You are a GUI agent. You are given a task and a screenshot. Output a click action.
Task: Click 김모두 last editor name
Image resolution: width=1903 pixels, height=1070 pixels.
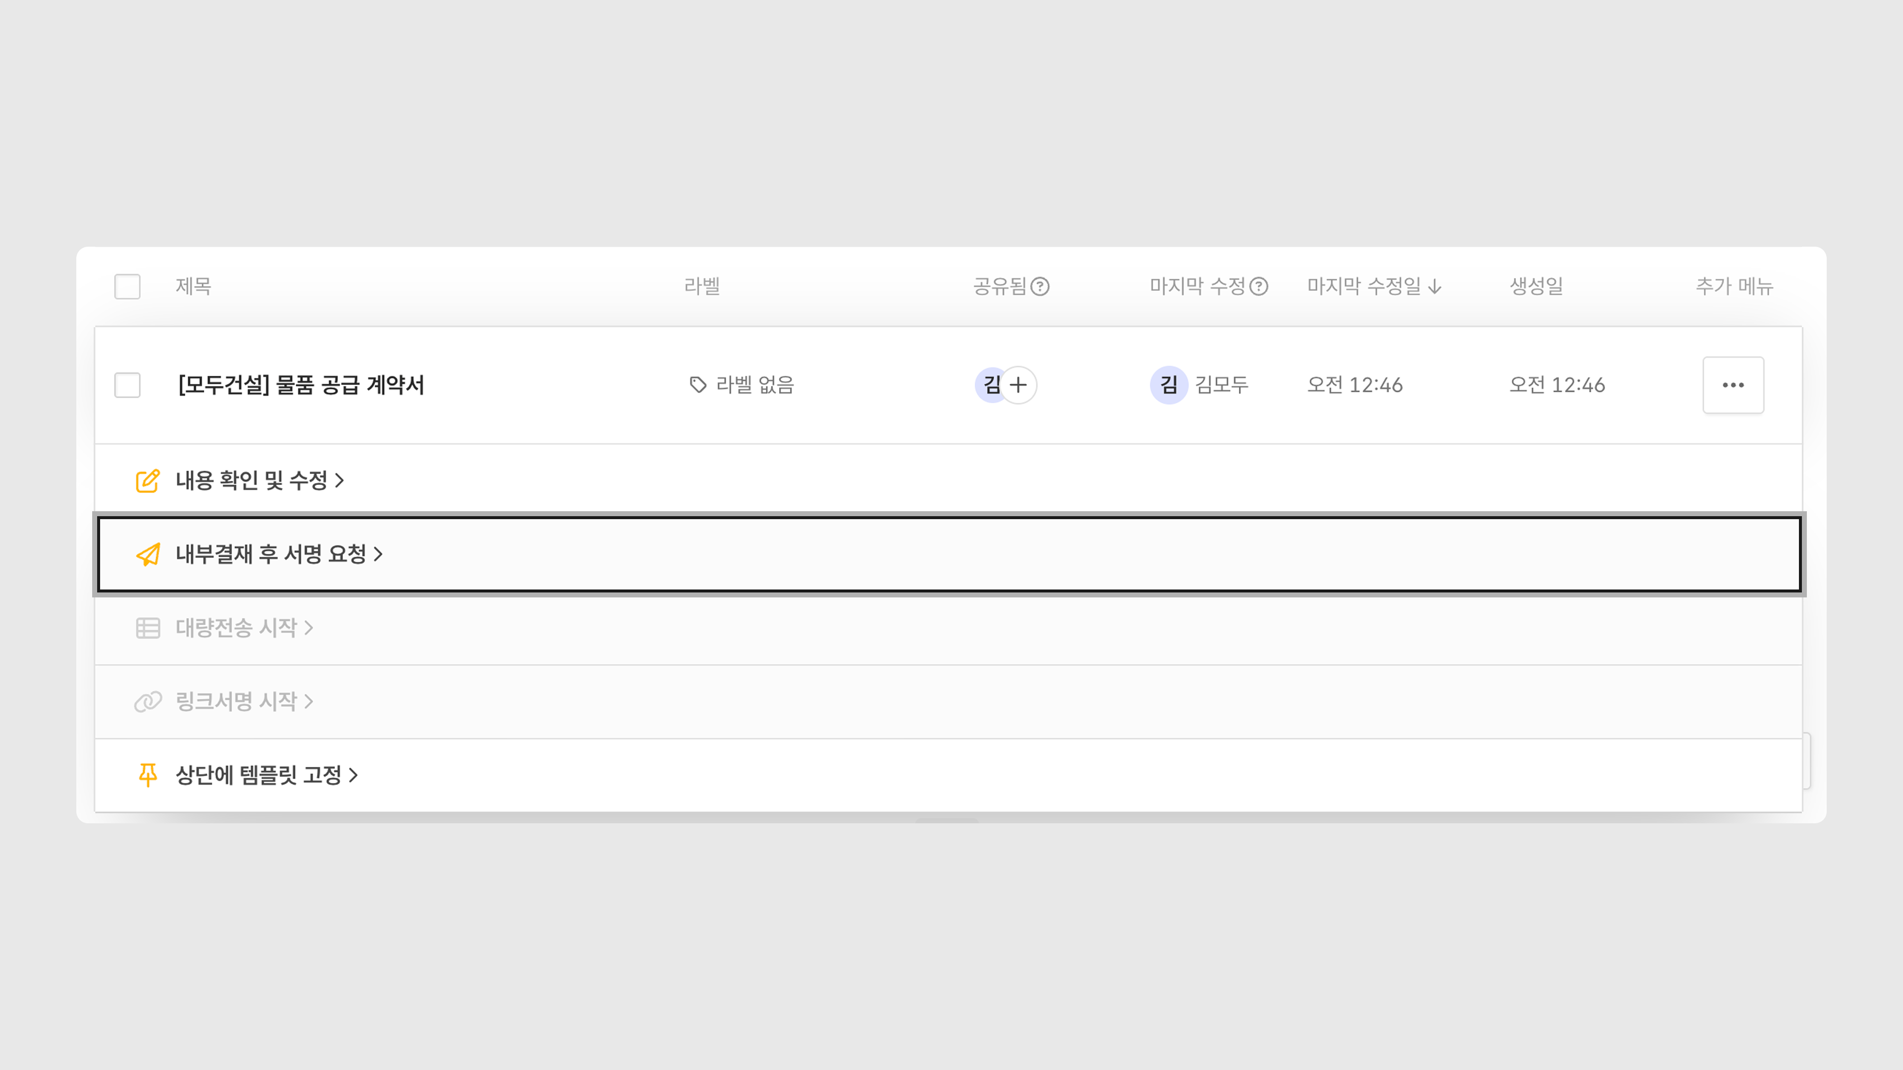(1221, 385)
